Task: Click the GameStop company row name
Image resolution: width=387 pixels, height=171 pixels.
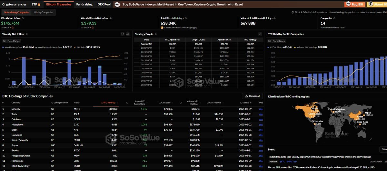Action: pos(17,135)
